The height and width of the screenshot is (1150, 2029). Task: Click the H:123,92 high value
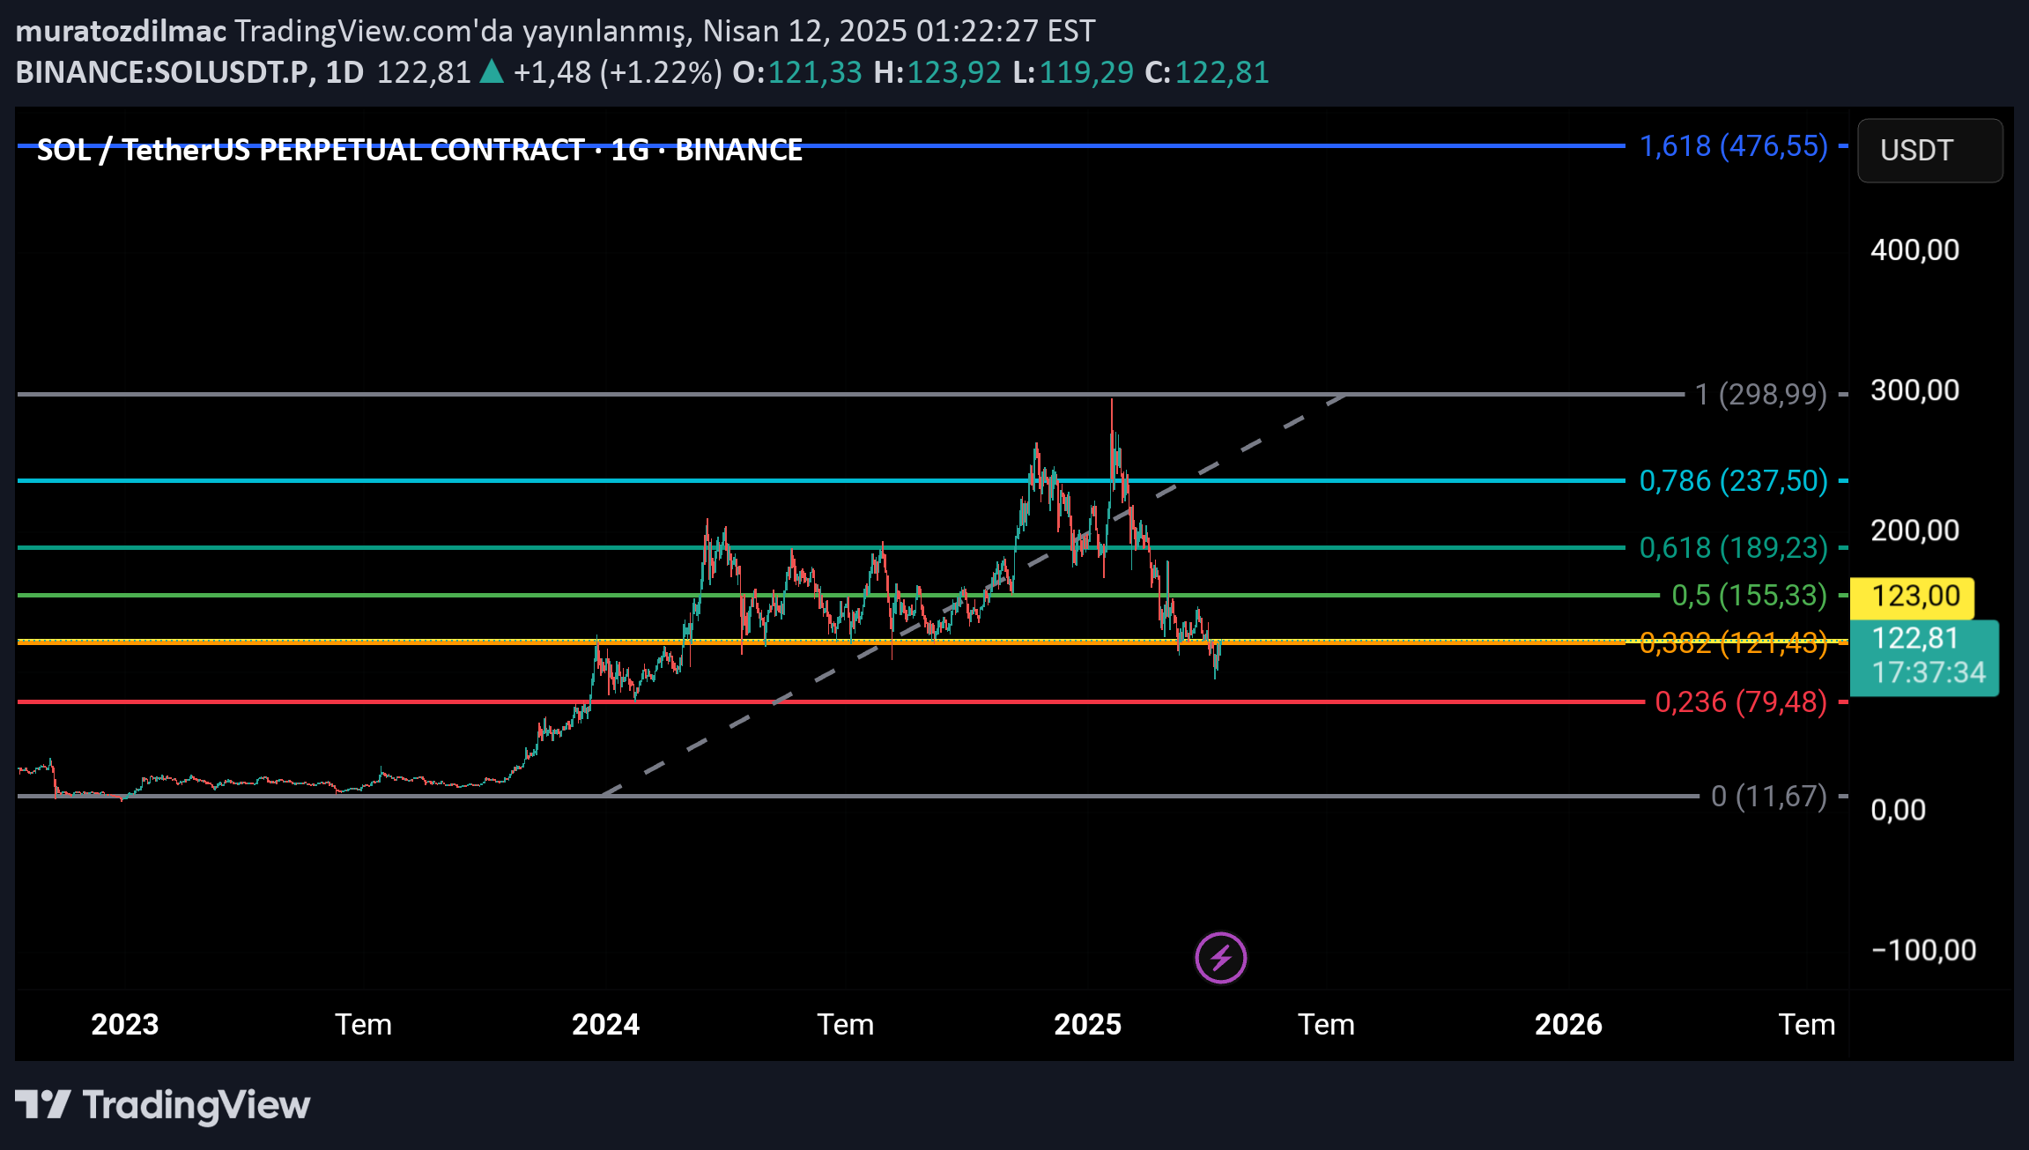(937, 72)
